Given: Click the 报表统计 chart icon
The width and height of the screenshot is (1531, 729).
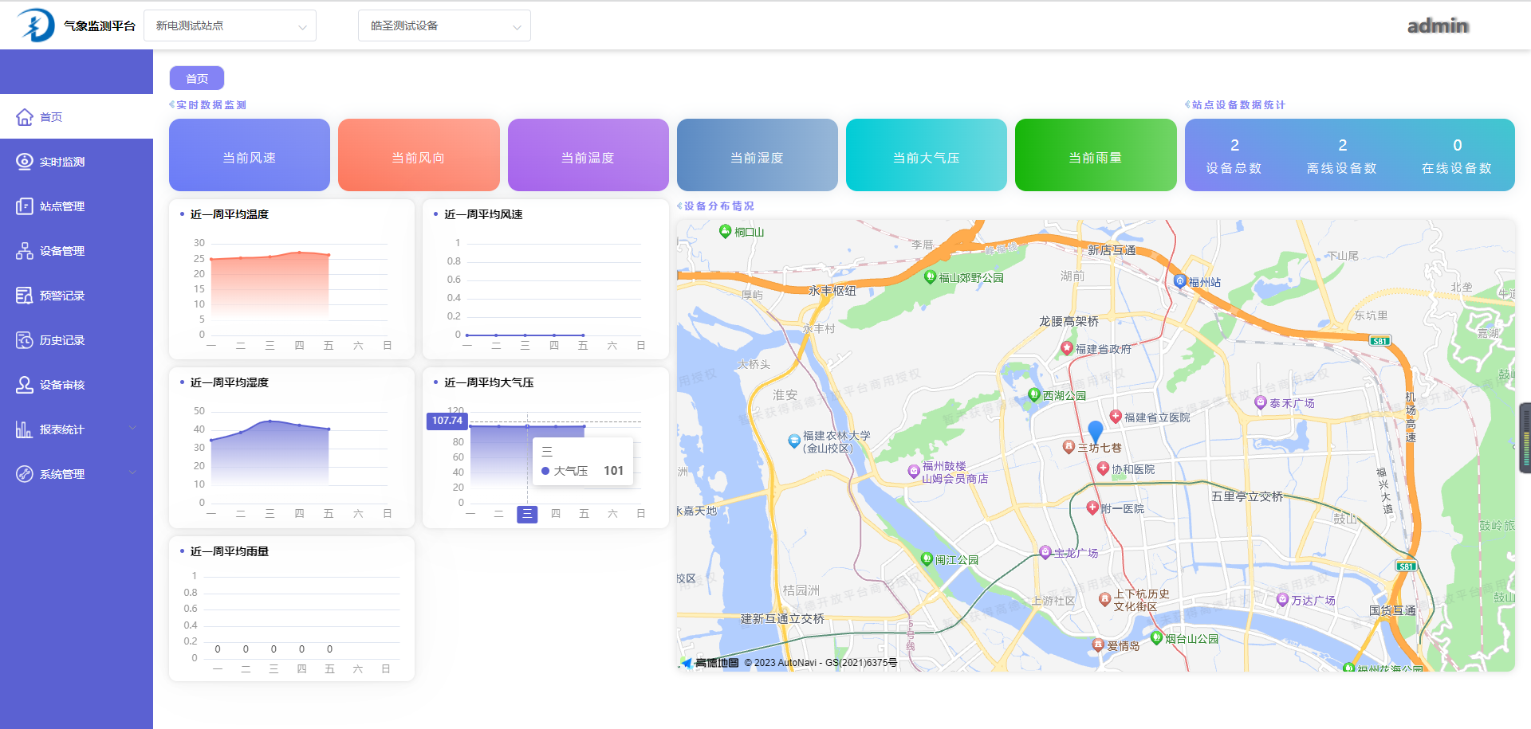Looking at the screenshot, I should point(25,429).
